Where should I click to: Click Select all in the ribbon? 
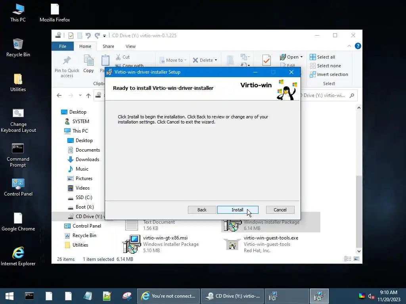click(x=322, y=57)
